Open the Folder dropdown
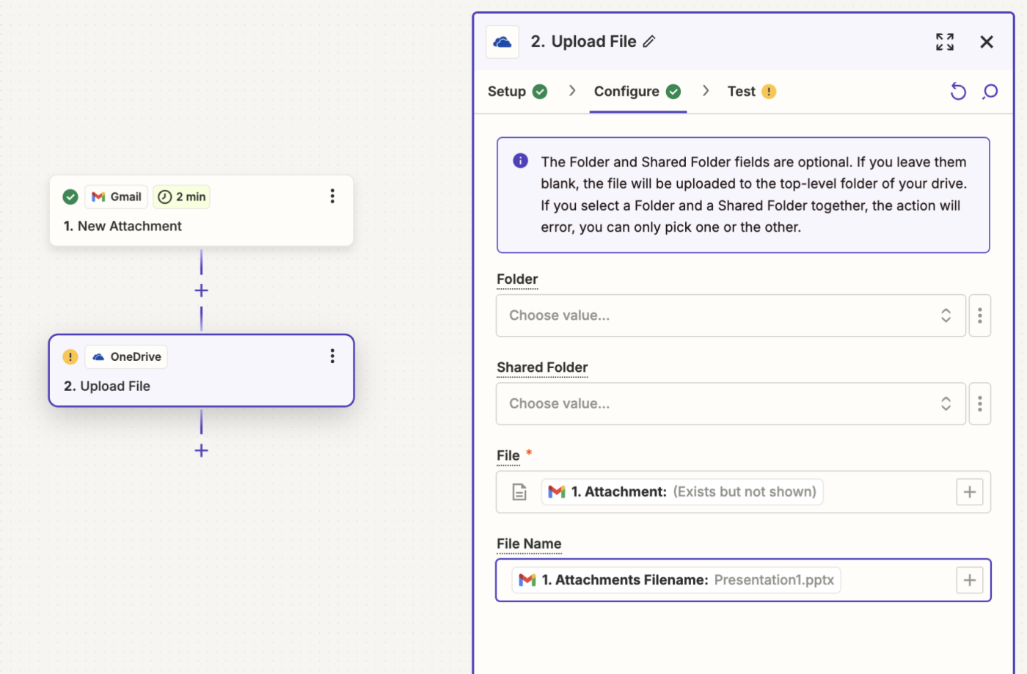Image resolution: width=1027 pixels, height=674 pixels. 730,315
